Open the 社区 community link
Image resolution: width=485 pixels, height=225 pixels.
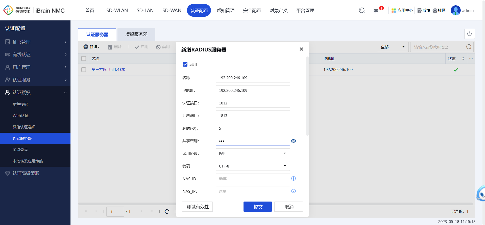[x=439, y=10]
